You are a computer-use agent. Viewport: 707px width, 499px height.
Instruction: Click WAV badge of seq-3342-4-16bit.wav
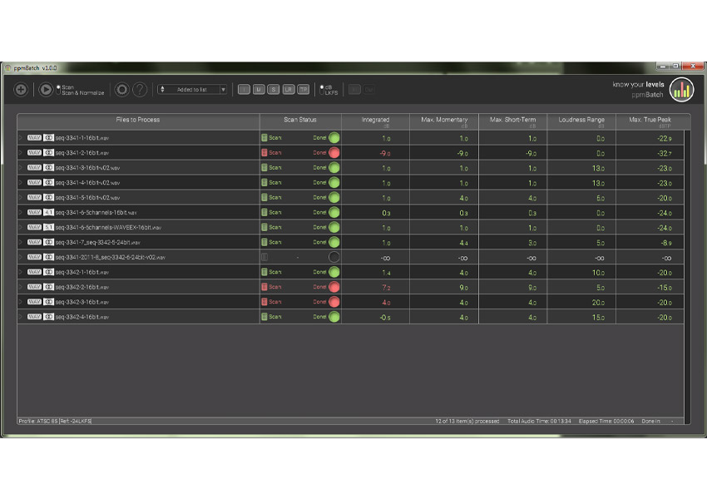34,316
